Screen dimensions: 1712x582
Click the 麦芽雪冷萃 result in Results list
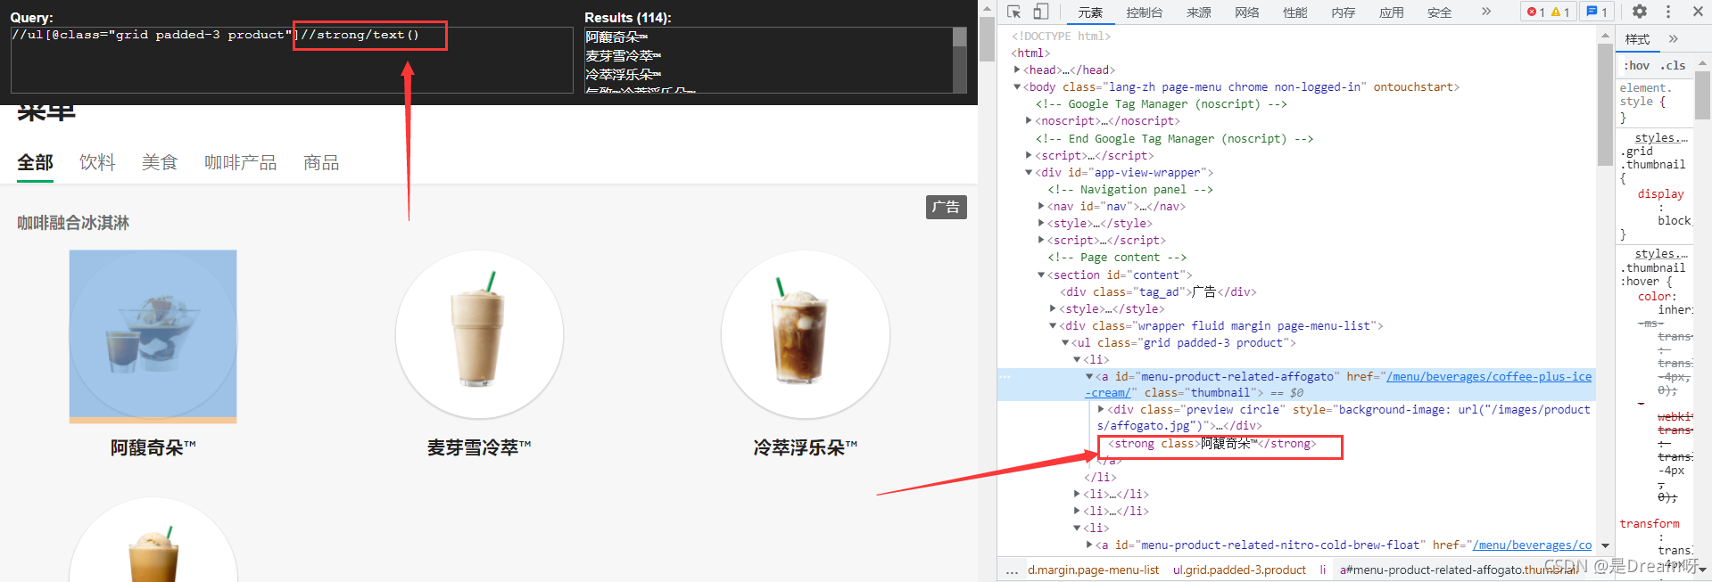click(623, 55)
